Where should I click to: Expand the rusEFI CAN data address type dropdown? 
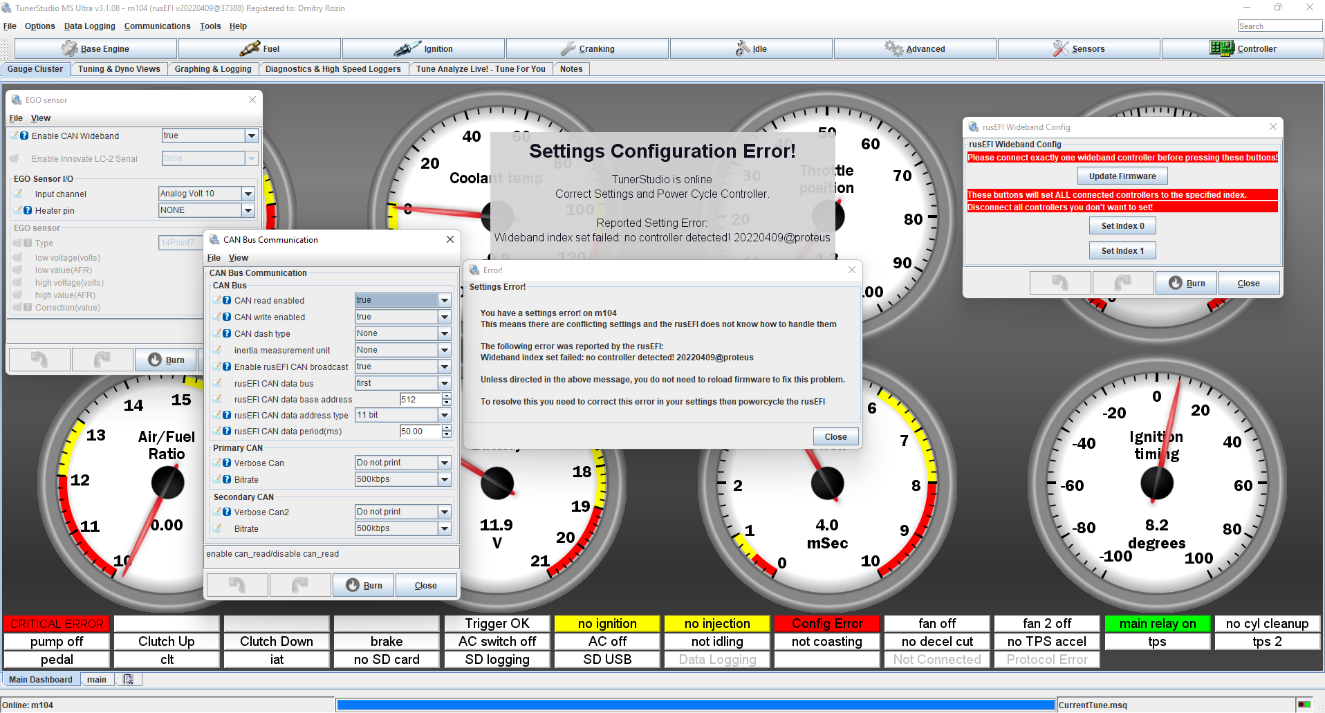[x=445, y=415]
